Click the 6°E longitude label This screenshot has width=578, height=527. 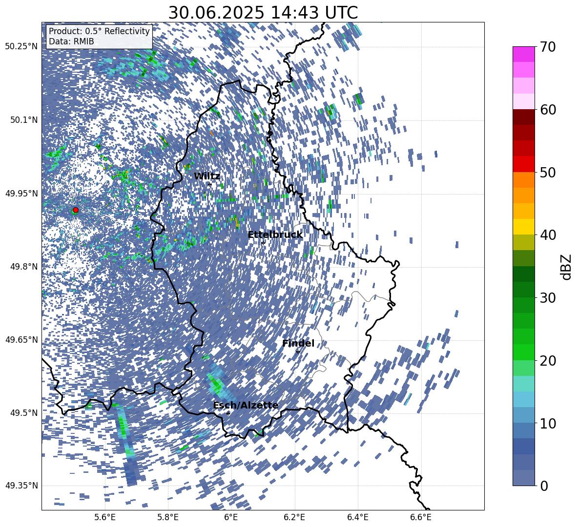point(231,518)
